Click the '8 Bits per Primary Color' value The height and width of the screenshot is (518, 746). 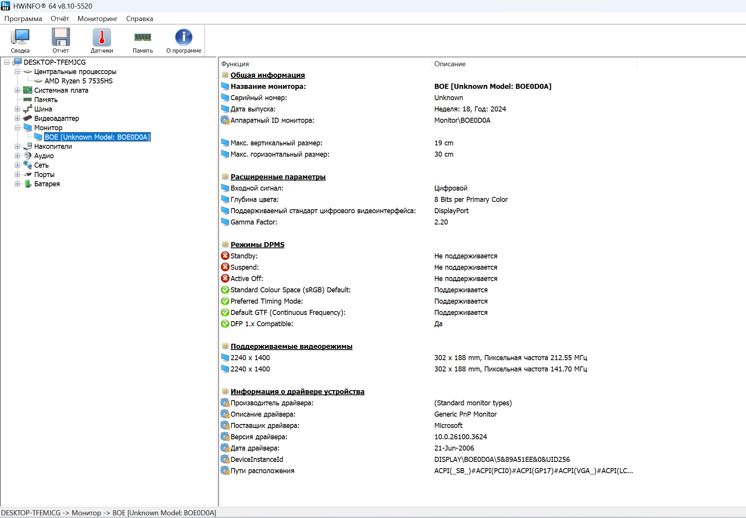tap(471, 200)
